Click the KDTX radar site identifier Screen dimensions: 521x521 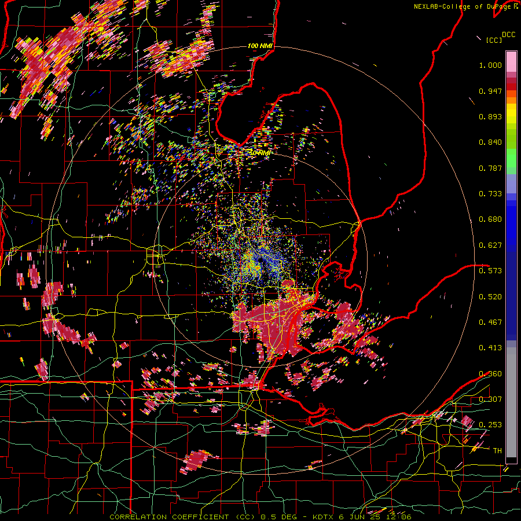(324, 517)
